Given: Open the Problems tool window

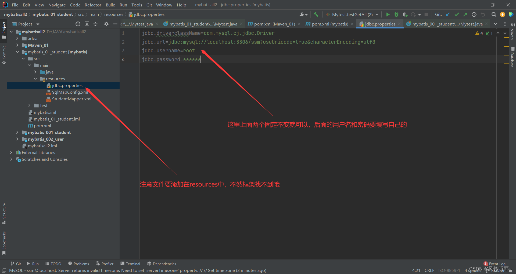Looking at the screenshot, I should [x=78, y=264].
